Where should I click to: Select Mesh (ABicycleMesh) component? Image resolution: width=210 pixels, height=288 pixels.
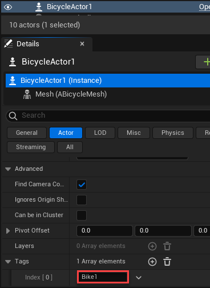pyautogui.click(x=71, y=94)
